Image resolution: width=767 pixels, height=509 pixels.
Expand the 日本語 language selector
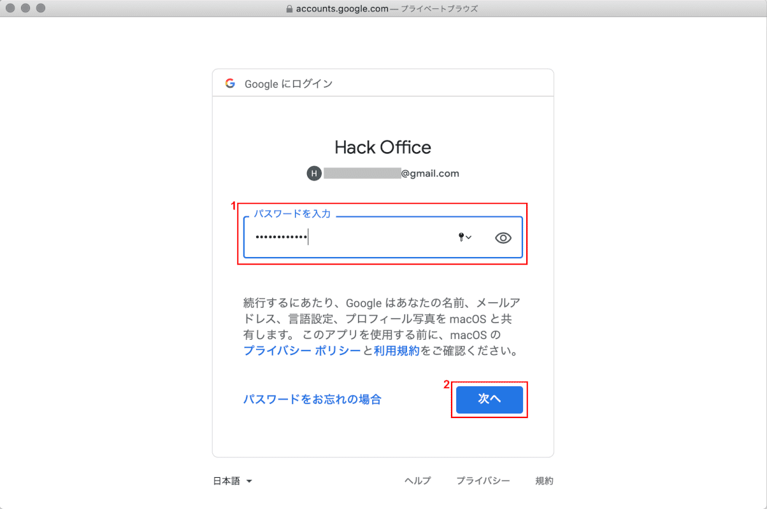click(233, 481)
